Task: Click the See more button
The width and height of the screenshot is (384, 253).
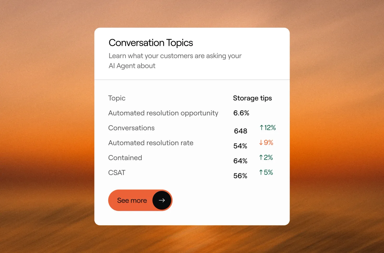Action: 140,200
